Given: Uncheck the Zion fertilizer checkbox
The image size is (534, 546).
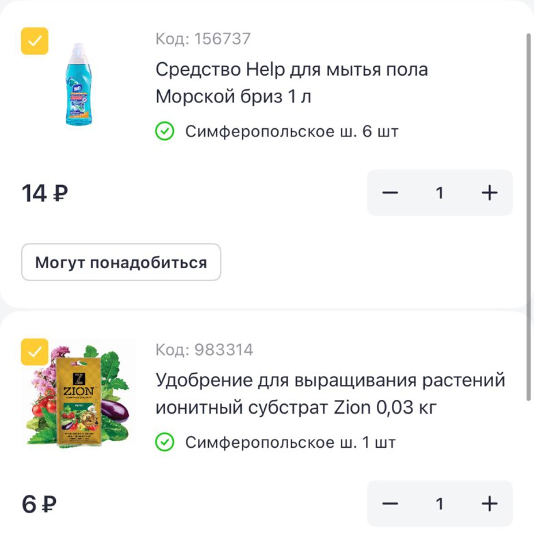Looking at the screenshot, I should coord(35,352).
